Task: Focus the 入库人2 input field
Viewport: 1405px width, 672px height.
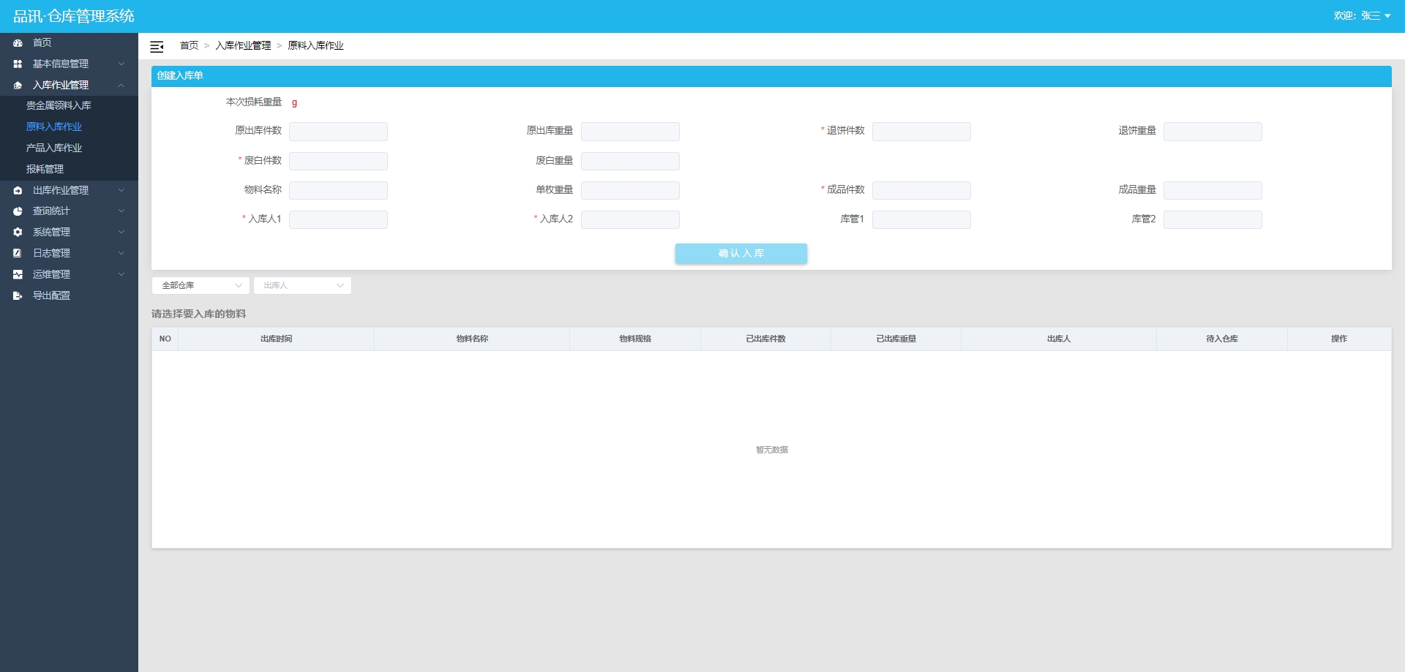Action: coord(630,219)
